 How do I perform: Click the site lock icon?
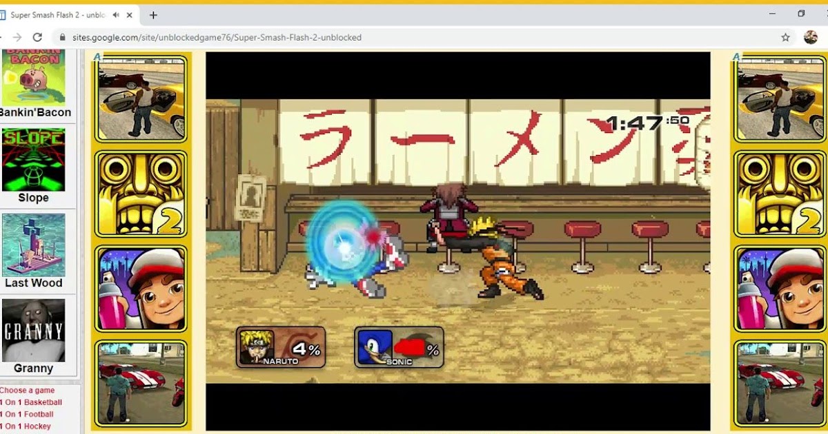tap(63, 38)
